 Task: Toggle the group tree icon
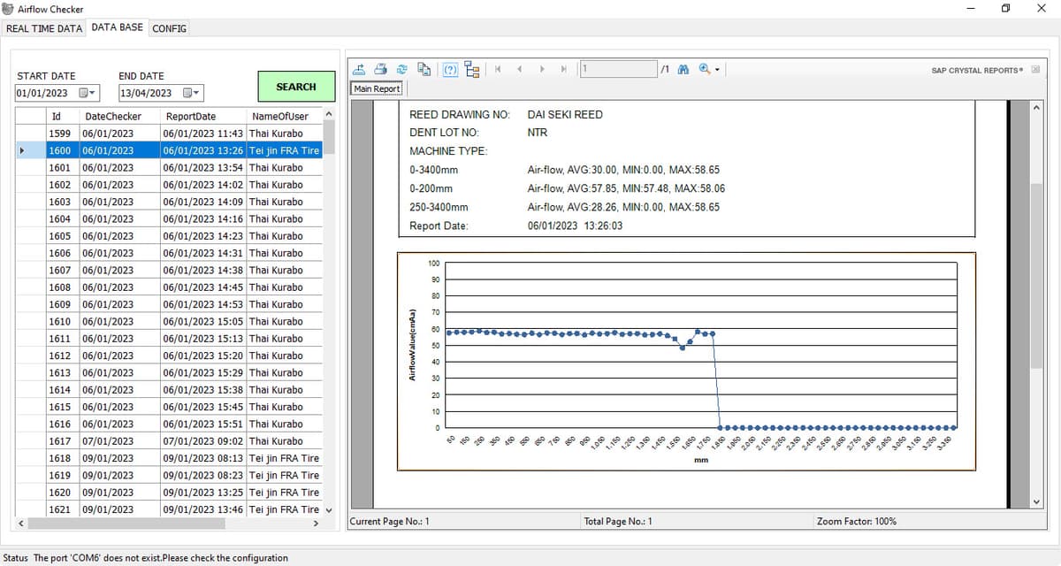(471, 69)
